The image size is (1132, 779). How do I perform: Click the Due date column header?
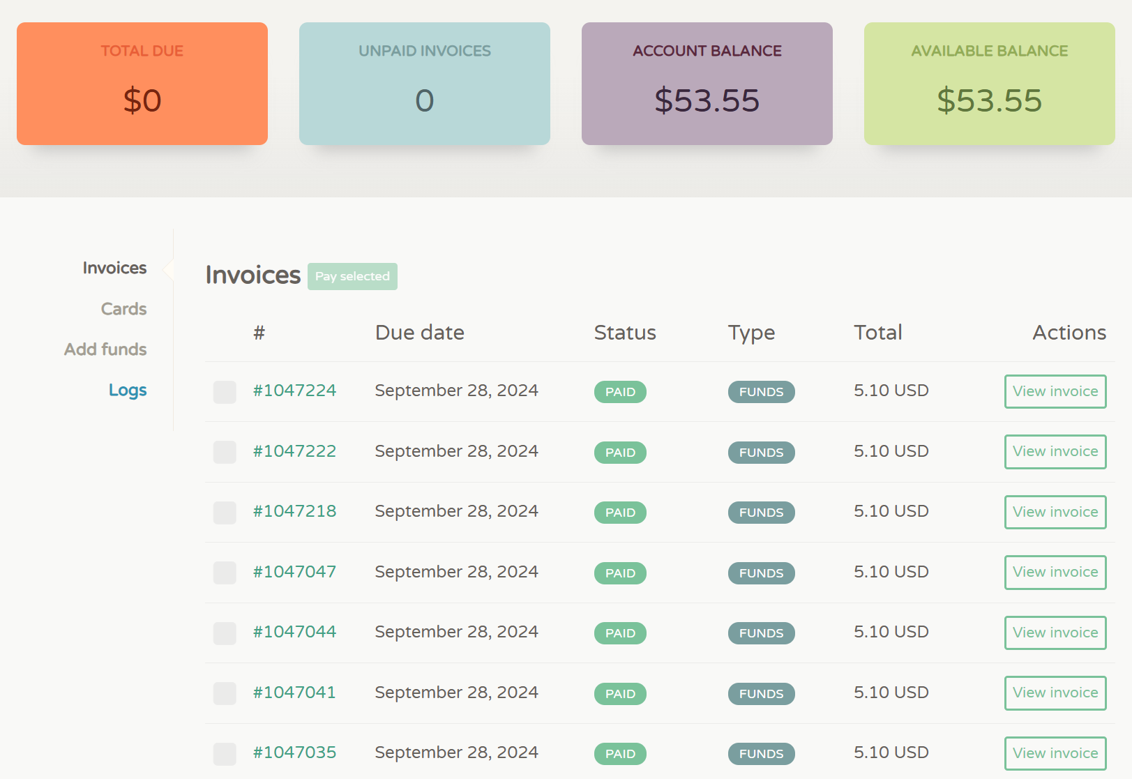pyautogui.click(x=420, y=333)
